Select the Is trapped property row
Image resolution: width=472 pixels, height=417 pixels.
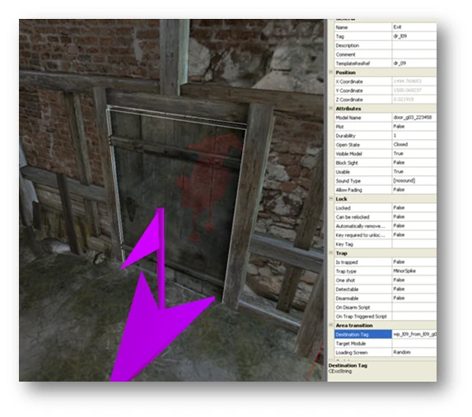(x=386, y=262)
